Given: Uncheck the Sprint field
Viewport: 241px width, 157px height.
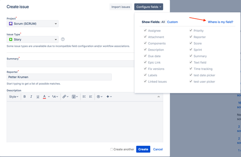Looking at the screenshot, I should click(x=191, y=49).
